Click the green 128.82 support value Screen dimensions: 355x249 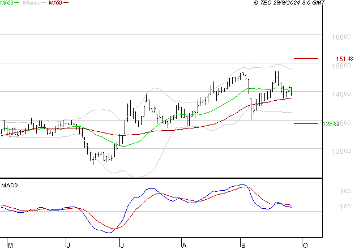331,124
